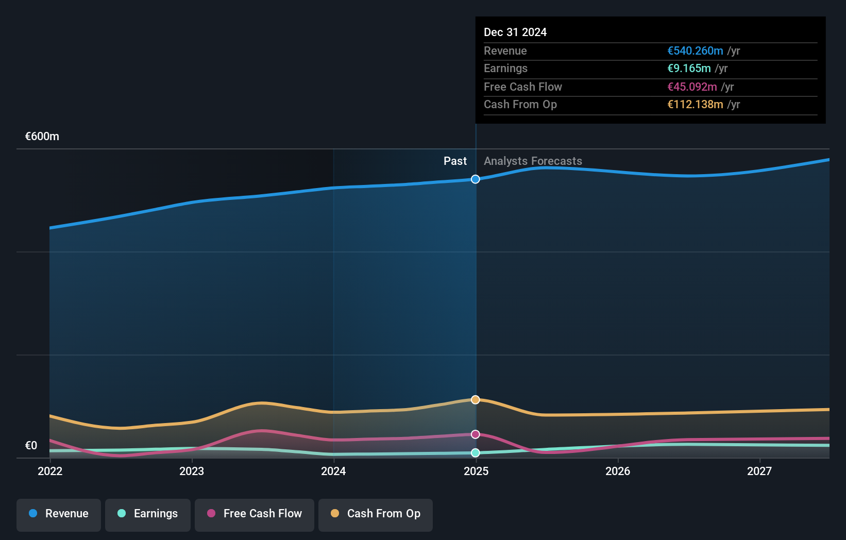Toggle the Earnings series visibility

[x=147, y=514]
